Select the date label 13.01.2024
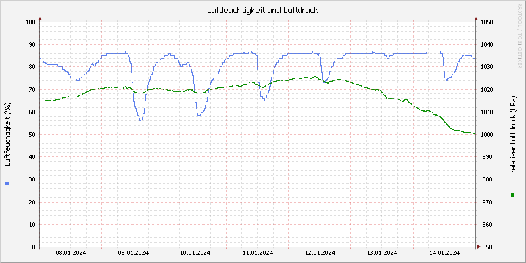The height and width of the screenshot is (263, 526). tap(382, 252)
